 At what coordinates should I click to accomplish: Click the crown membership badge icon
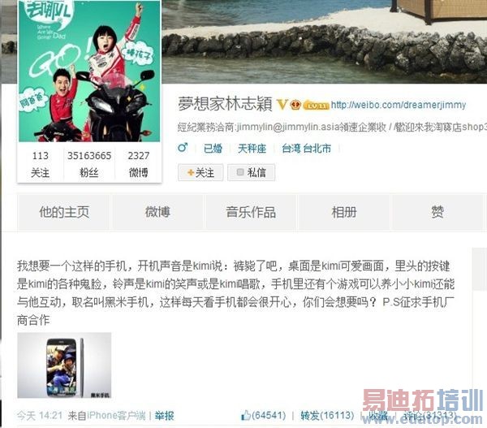pyautogui.click(x=295, y=105)
